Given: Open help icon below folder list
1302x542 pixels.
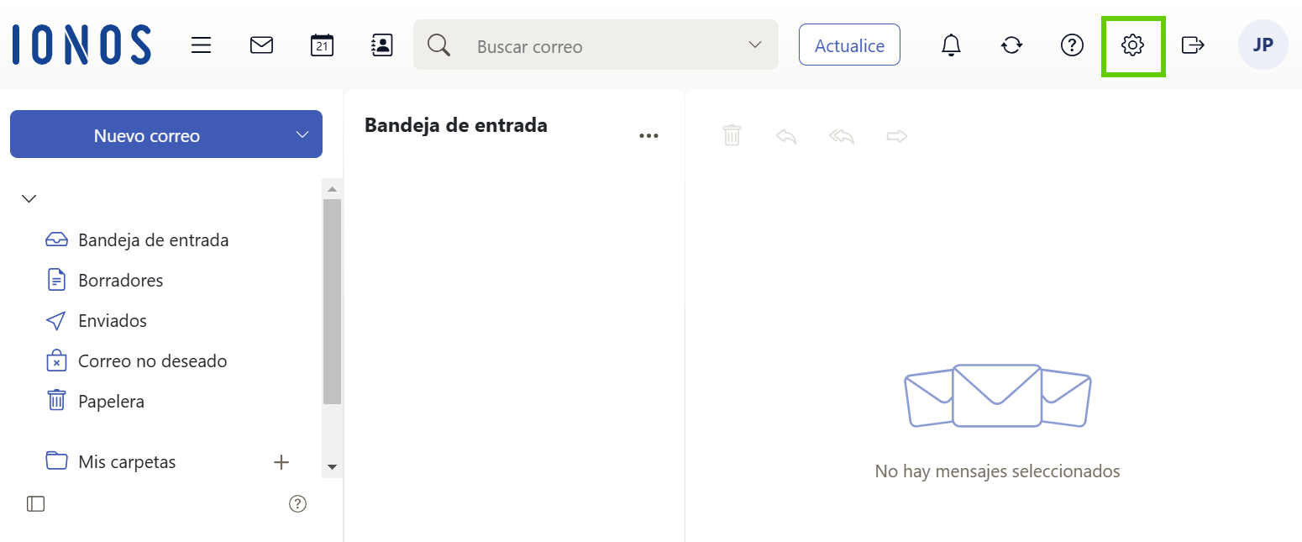Looking at the screenshot, I should (x=297, y=503).
